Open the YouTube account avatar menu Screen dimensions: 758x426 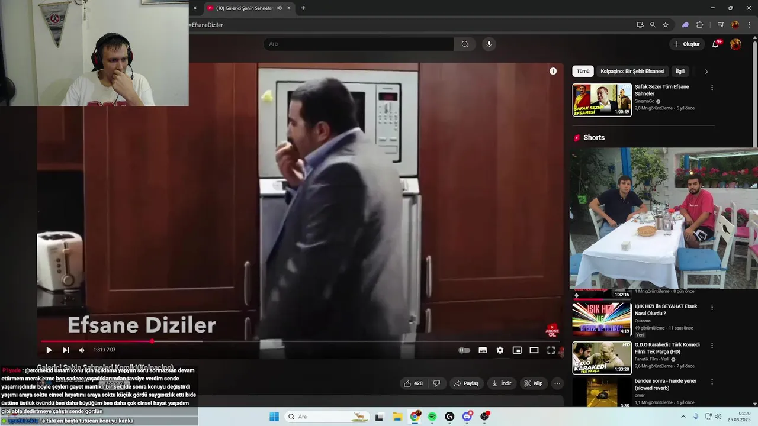[x=735, y=44]
